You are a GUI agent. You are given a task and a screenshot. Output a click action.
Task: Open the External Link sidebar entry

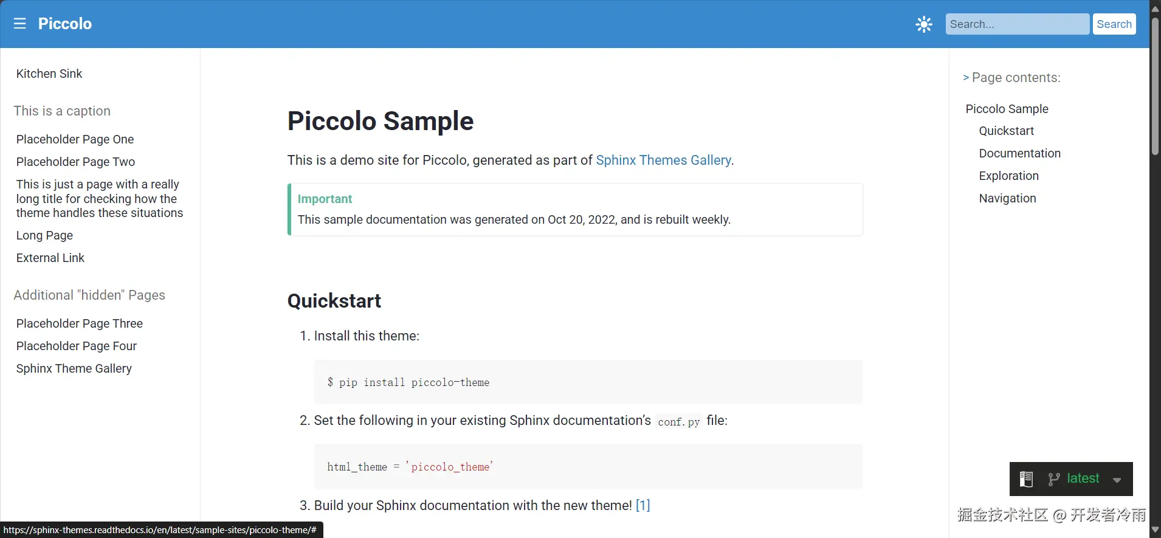point(50,258)
